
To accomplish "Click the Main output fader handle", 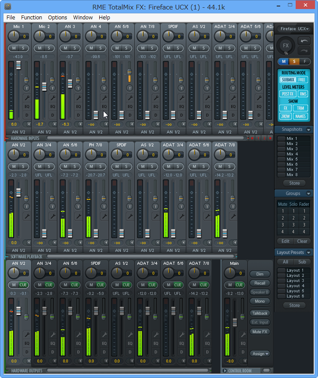I will [x=235, y=322].
